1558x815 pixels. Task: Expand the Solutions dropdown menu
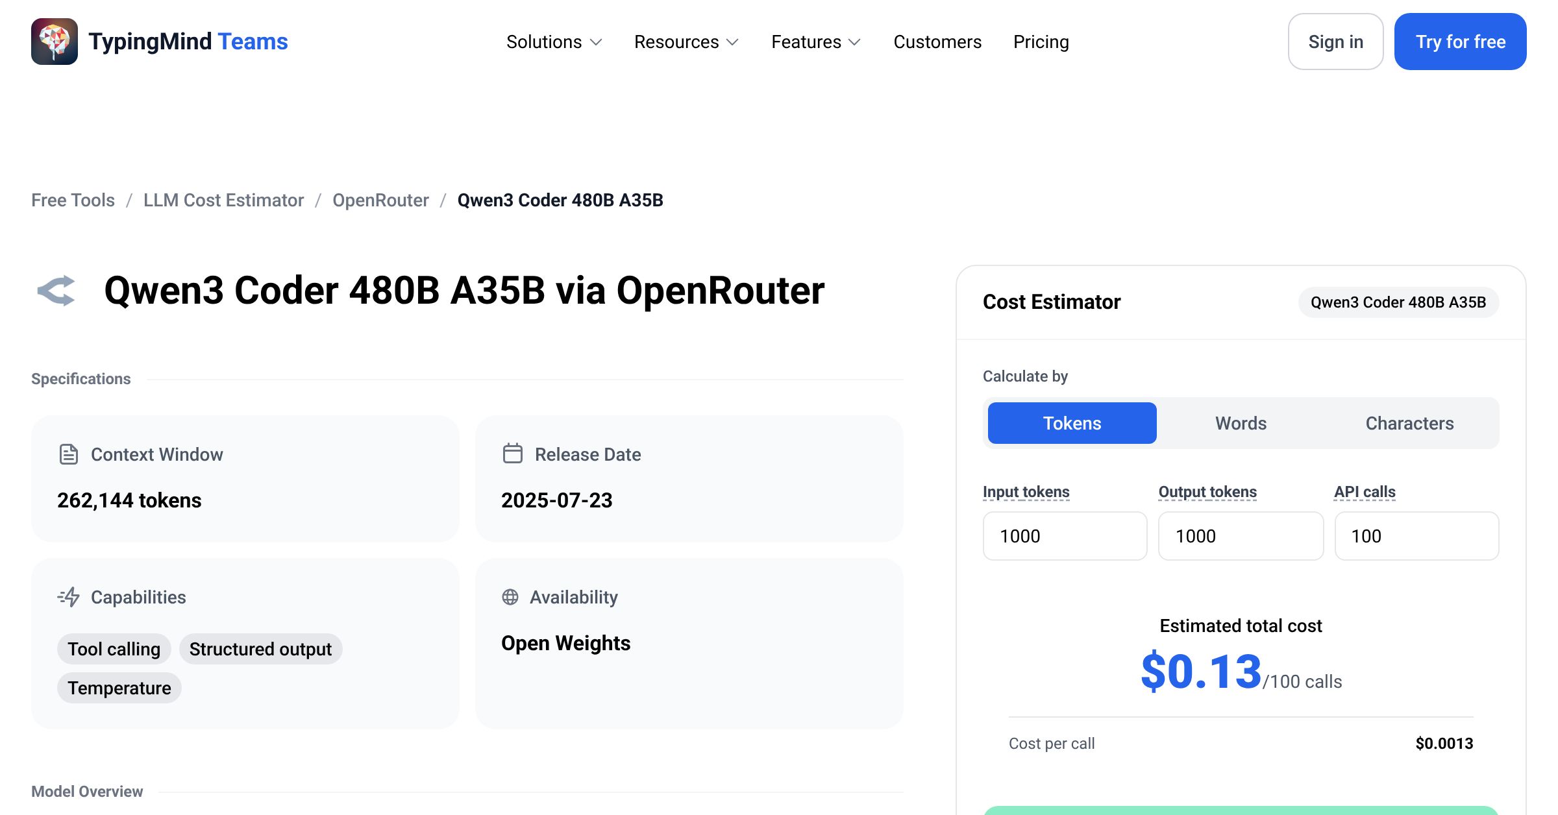coord(554,42)
